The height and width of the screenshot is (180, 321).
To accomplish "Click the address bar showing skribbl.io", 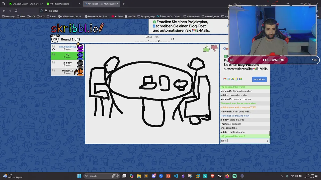I will 133,11.
